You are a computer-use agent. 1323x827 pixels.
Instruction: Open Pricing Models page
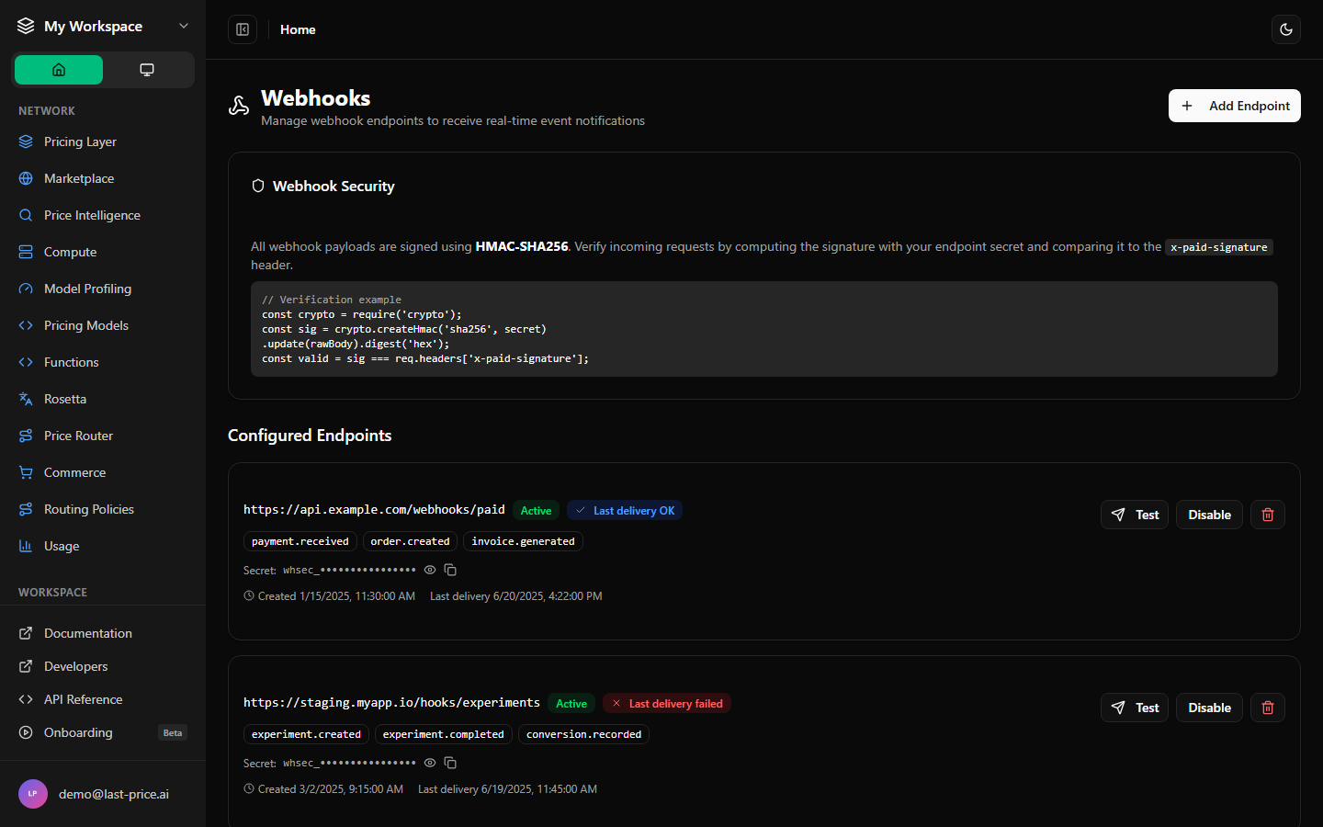(103, 325)
